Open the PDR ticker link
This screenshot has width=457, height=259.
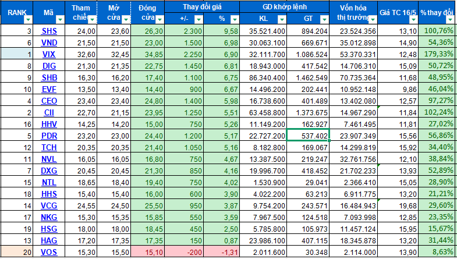(49, 136)
